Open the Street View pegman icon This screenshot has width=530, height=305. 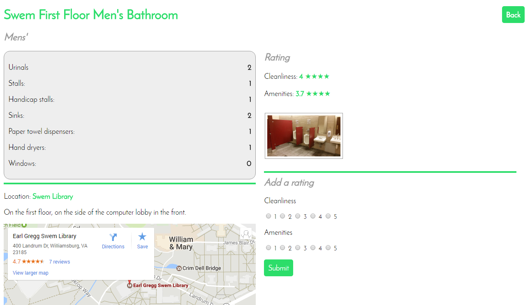click(246, 234)
